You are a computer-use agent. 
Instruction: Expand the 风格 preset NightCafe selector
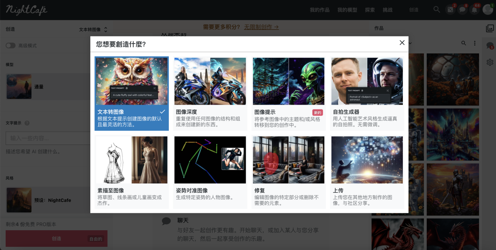pos(57,200)
